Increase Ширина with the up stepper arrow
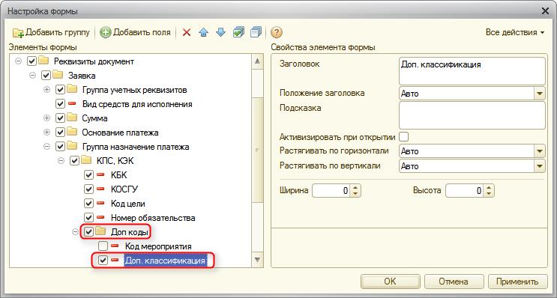 [355, 188]
